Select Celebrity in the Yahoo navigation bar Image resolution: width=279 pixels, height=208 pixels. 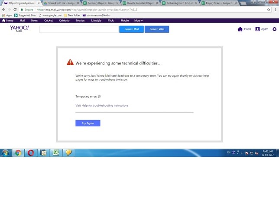(x=64, y=20)
